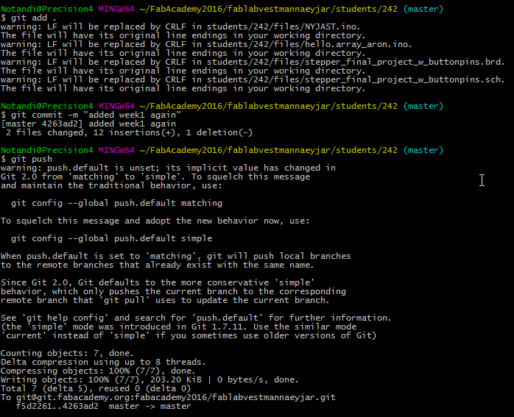Click the 'warning: push.default is unset' line
Image resolution: width=514 pixels, height=417 pixels.
click(x=168, y=168)
